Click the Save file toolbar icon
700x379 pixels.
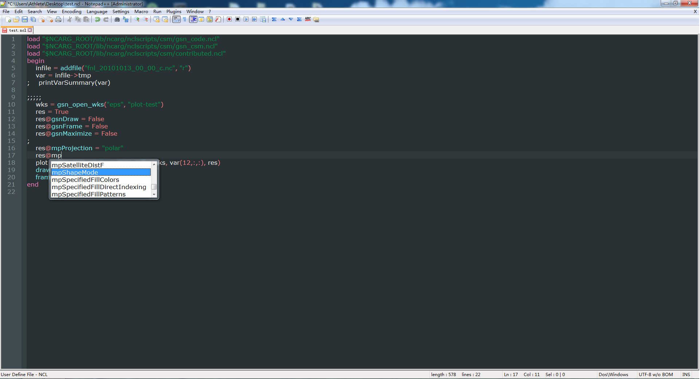tap(25, 20)
